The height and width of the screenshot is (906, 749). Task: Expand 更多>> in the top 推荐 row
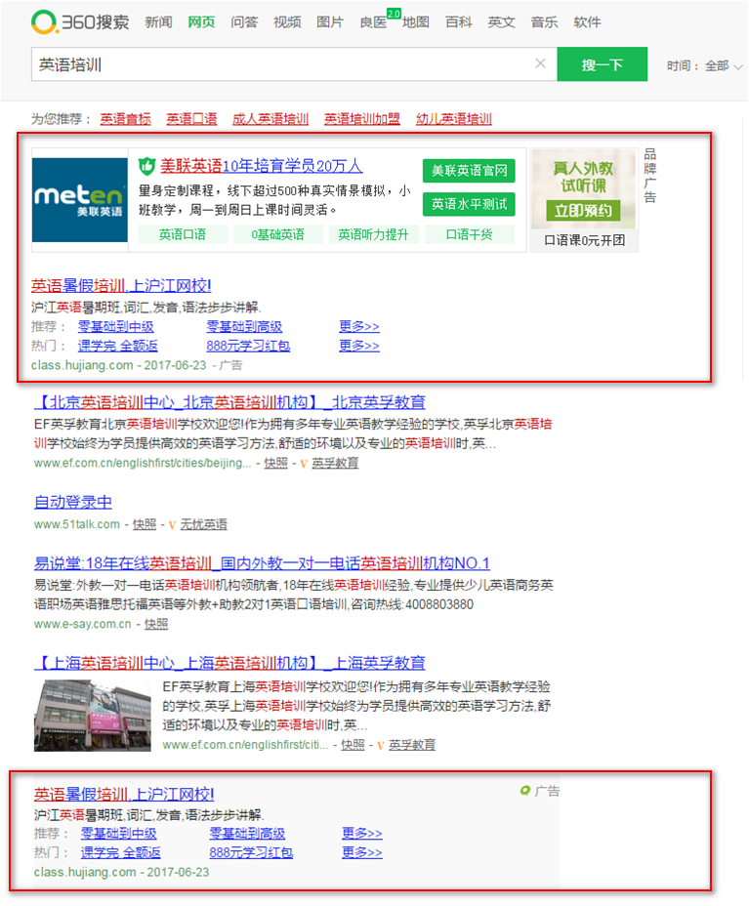[359, 327]
